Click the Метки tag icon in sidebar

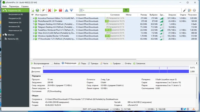tap(6, 35)
